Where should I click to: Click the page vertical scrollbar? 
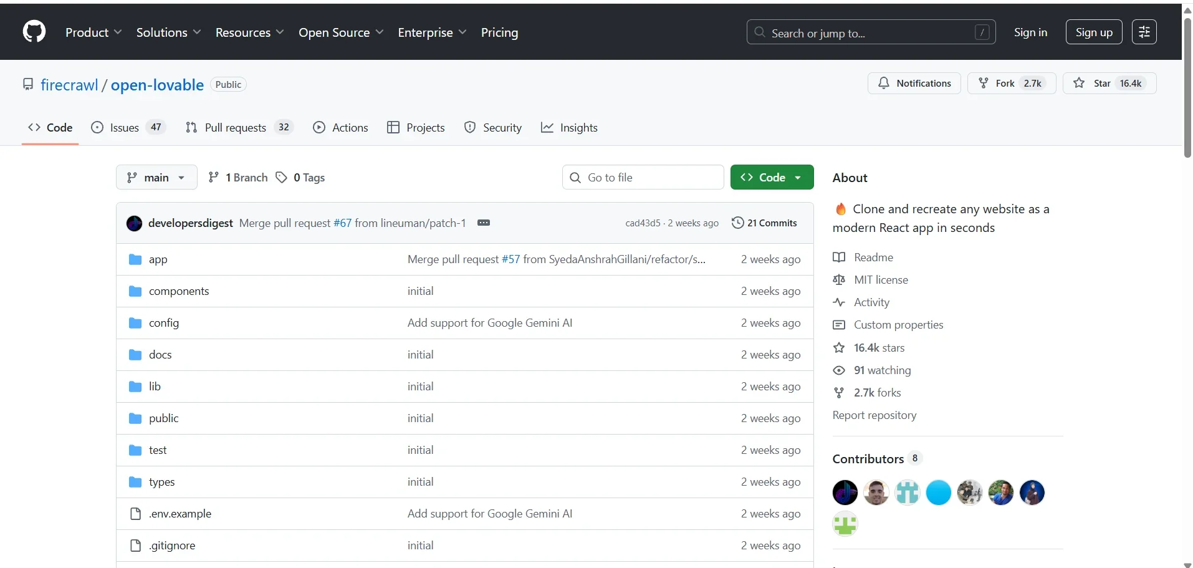tap(1187, 87)
